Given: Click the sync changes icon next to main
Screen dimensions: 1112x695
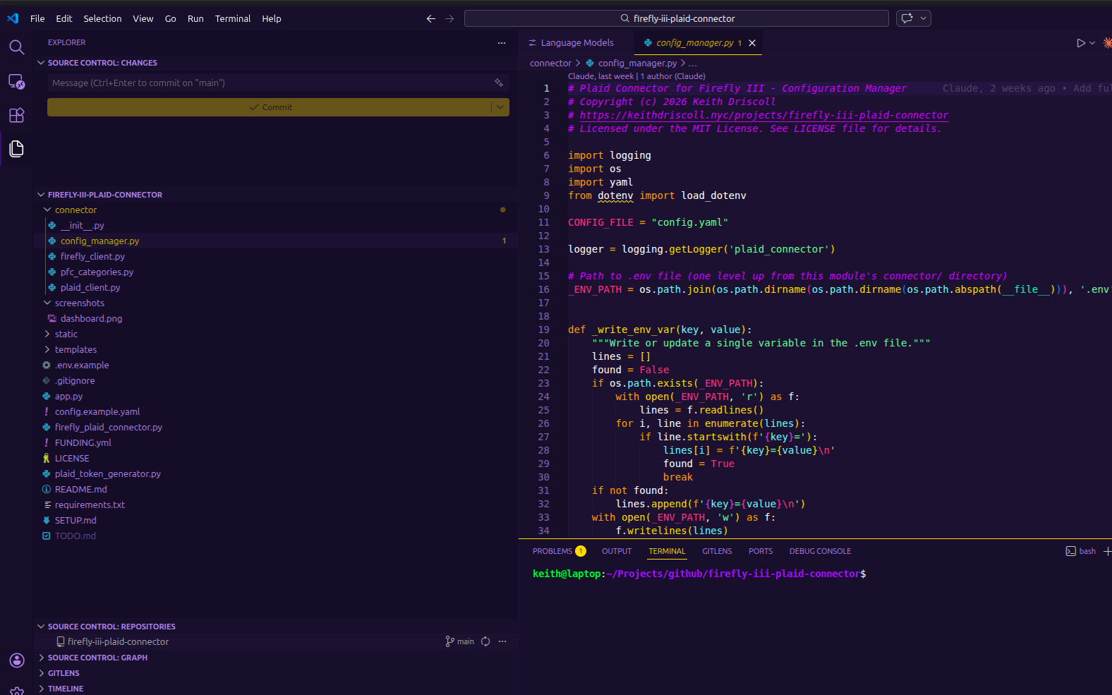Looking at the screenshot, I should 485,641.
